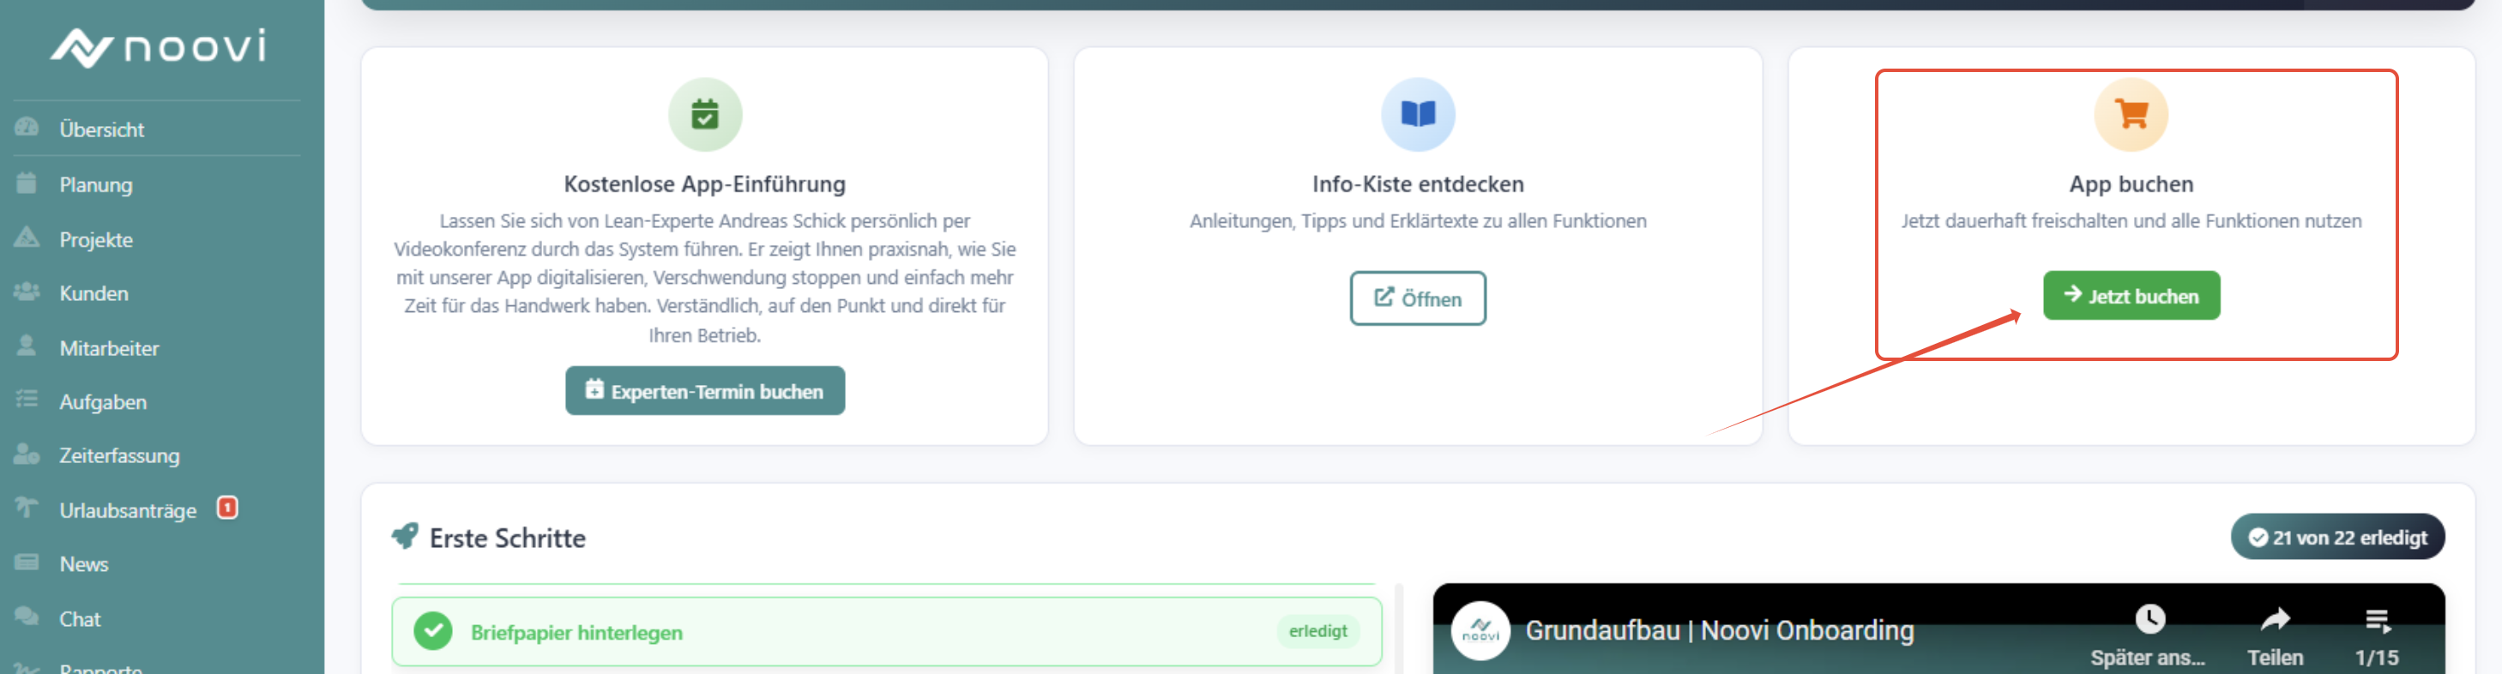Click the Erste Schritte rocket icon

pos(405,536)
